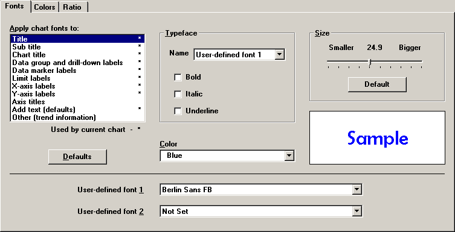Enable the Bold checkbox
The width and height of the screenshot is (455, 232).
[x=178, y=77]
